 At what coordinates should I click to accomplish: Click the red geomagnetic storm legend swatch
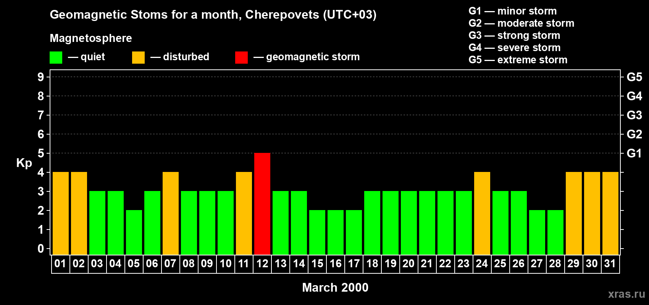(x=241, y=58)
